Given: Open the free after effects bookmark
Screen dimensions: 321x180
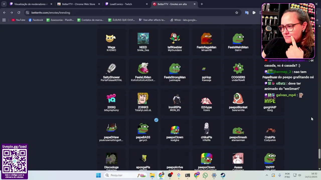Looking at the screenshot, I should (152, 20).
